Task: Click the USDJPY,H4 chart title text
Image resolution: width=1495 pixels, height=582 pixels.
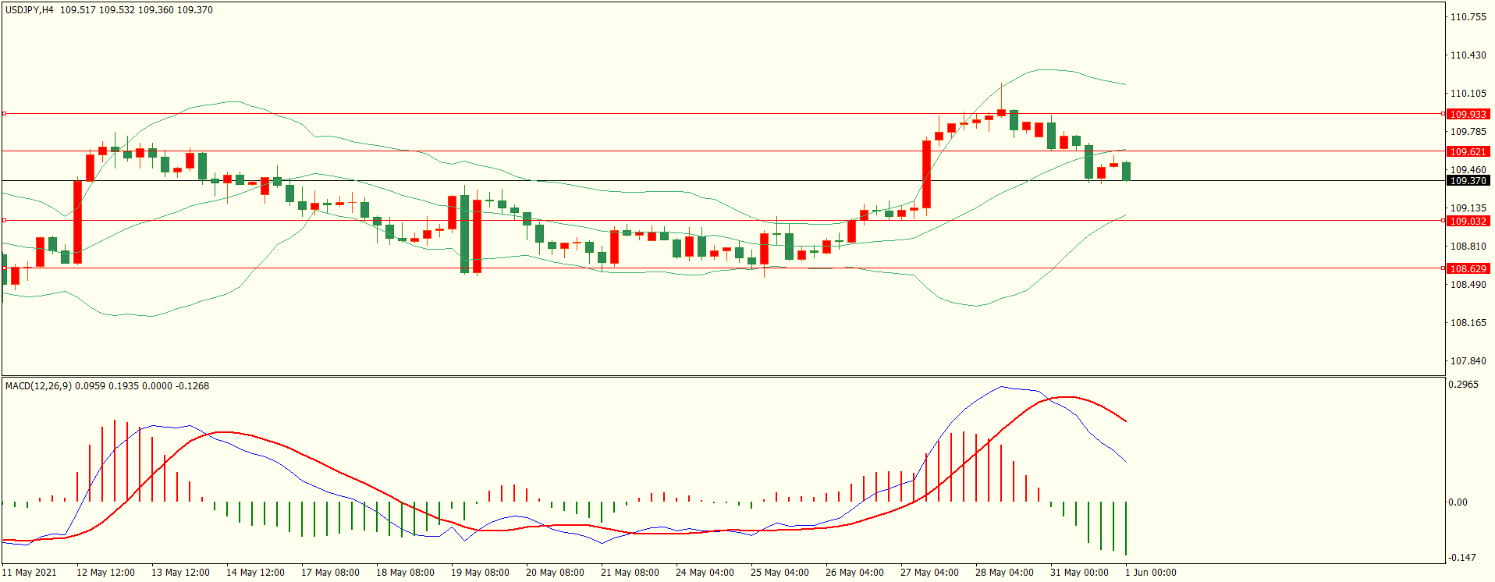Action: [x=30, y=10]
